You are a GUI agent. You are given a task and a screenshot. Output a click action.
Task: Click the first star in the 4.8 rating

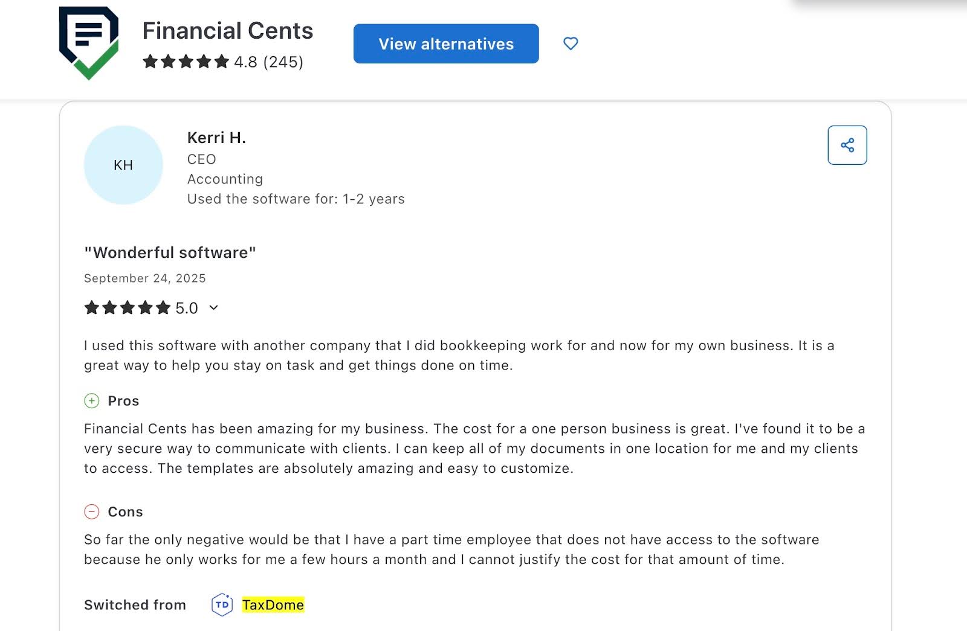click(149, 61)
